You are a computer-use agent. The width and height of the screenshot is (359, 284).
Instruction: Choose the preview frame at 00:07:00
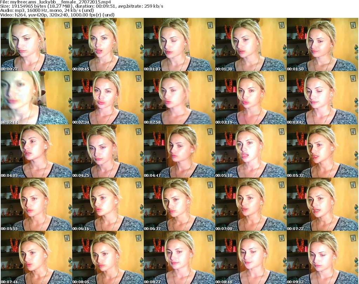click(251, 204)
